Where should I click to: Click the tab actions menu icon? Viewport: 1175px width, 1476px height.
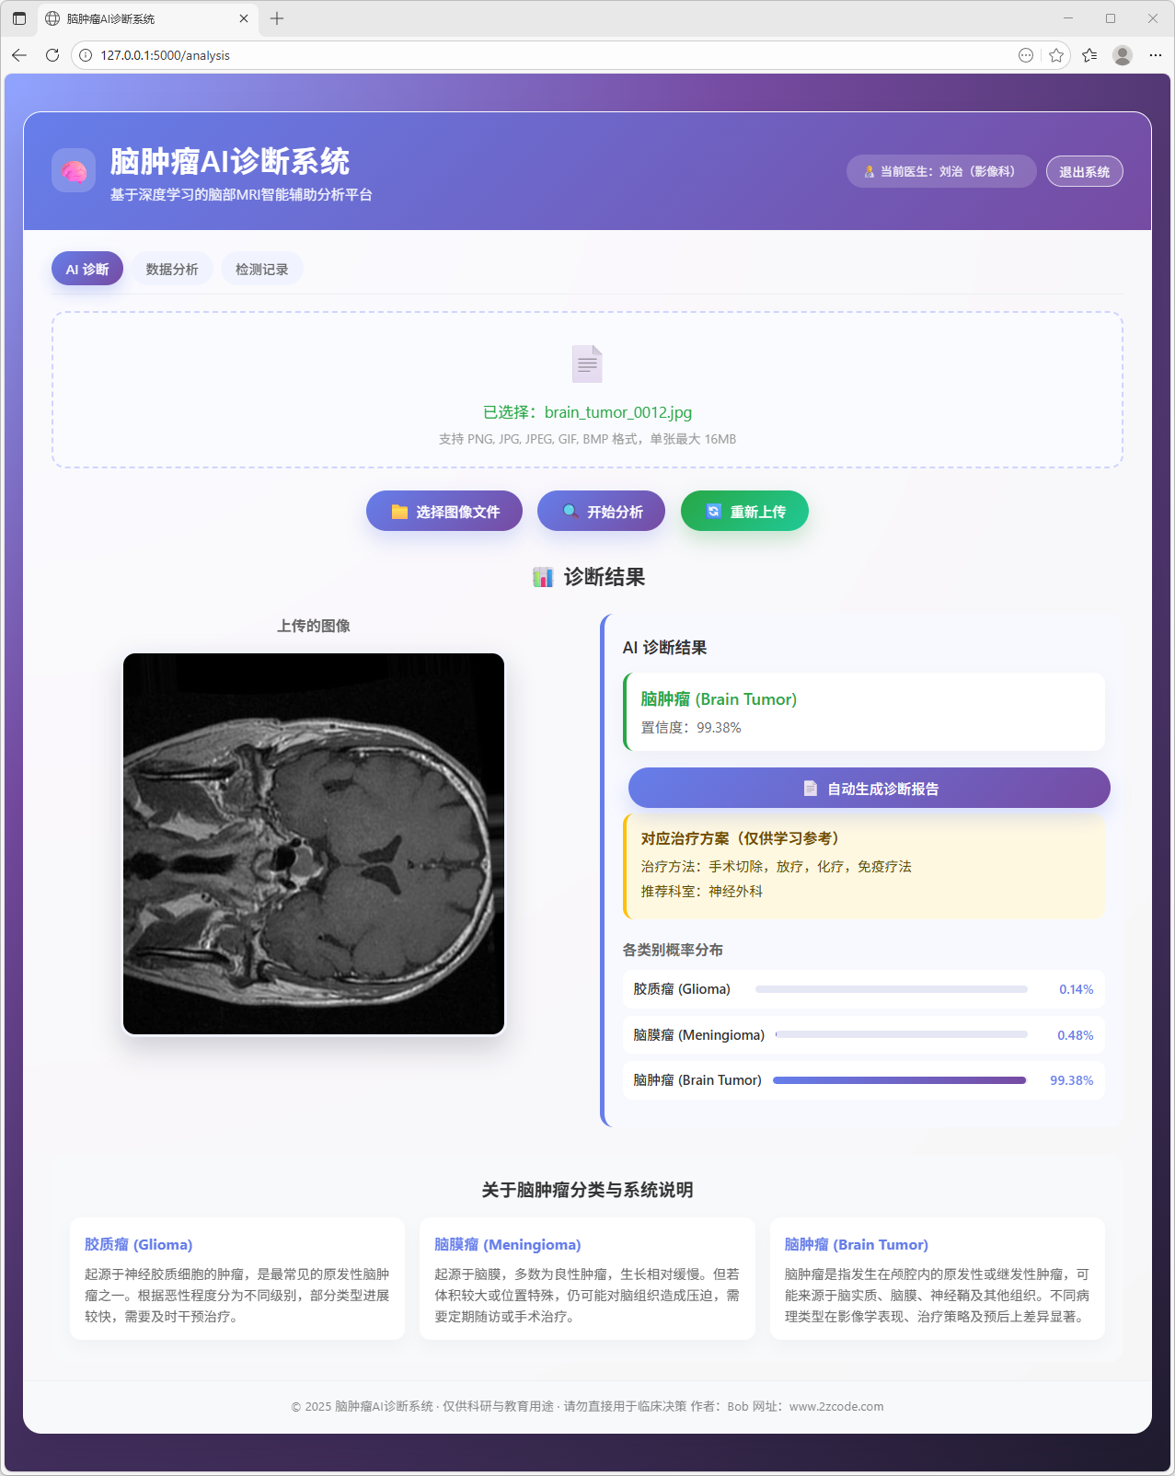coord(19,18)
